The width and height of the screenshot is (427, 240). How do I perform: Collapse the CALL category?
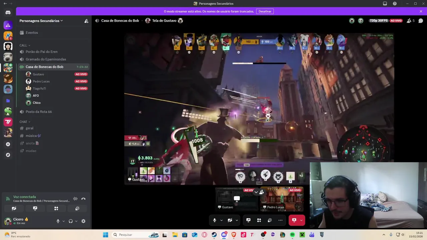(x=25, y=45)
